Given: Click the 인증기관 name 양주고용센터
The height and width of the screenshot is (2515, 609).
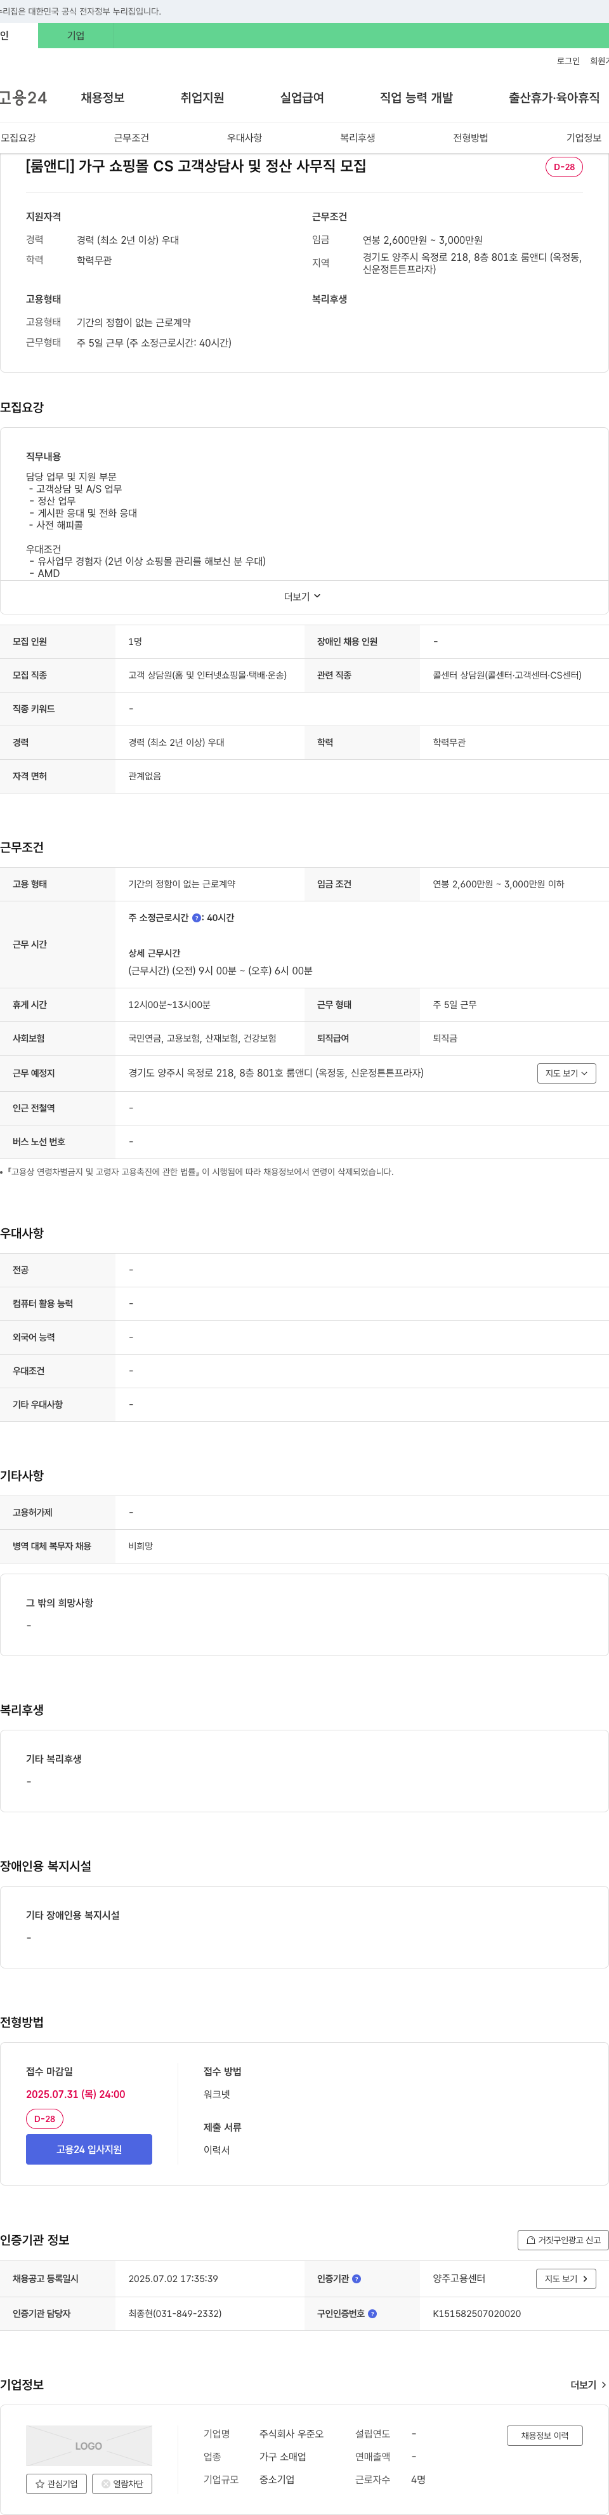Looking at the screenshot, I should (459, 2279).
